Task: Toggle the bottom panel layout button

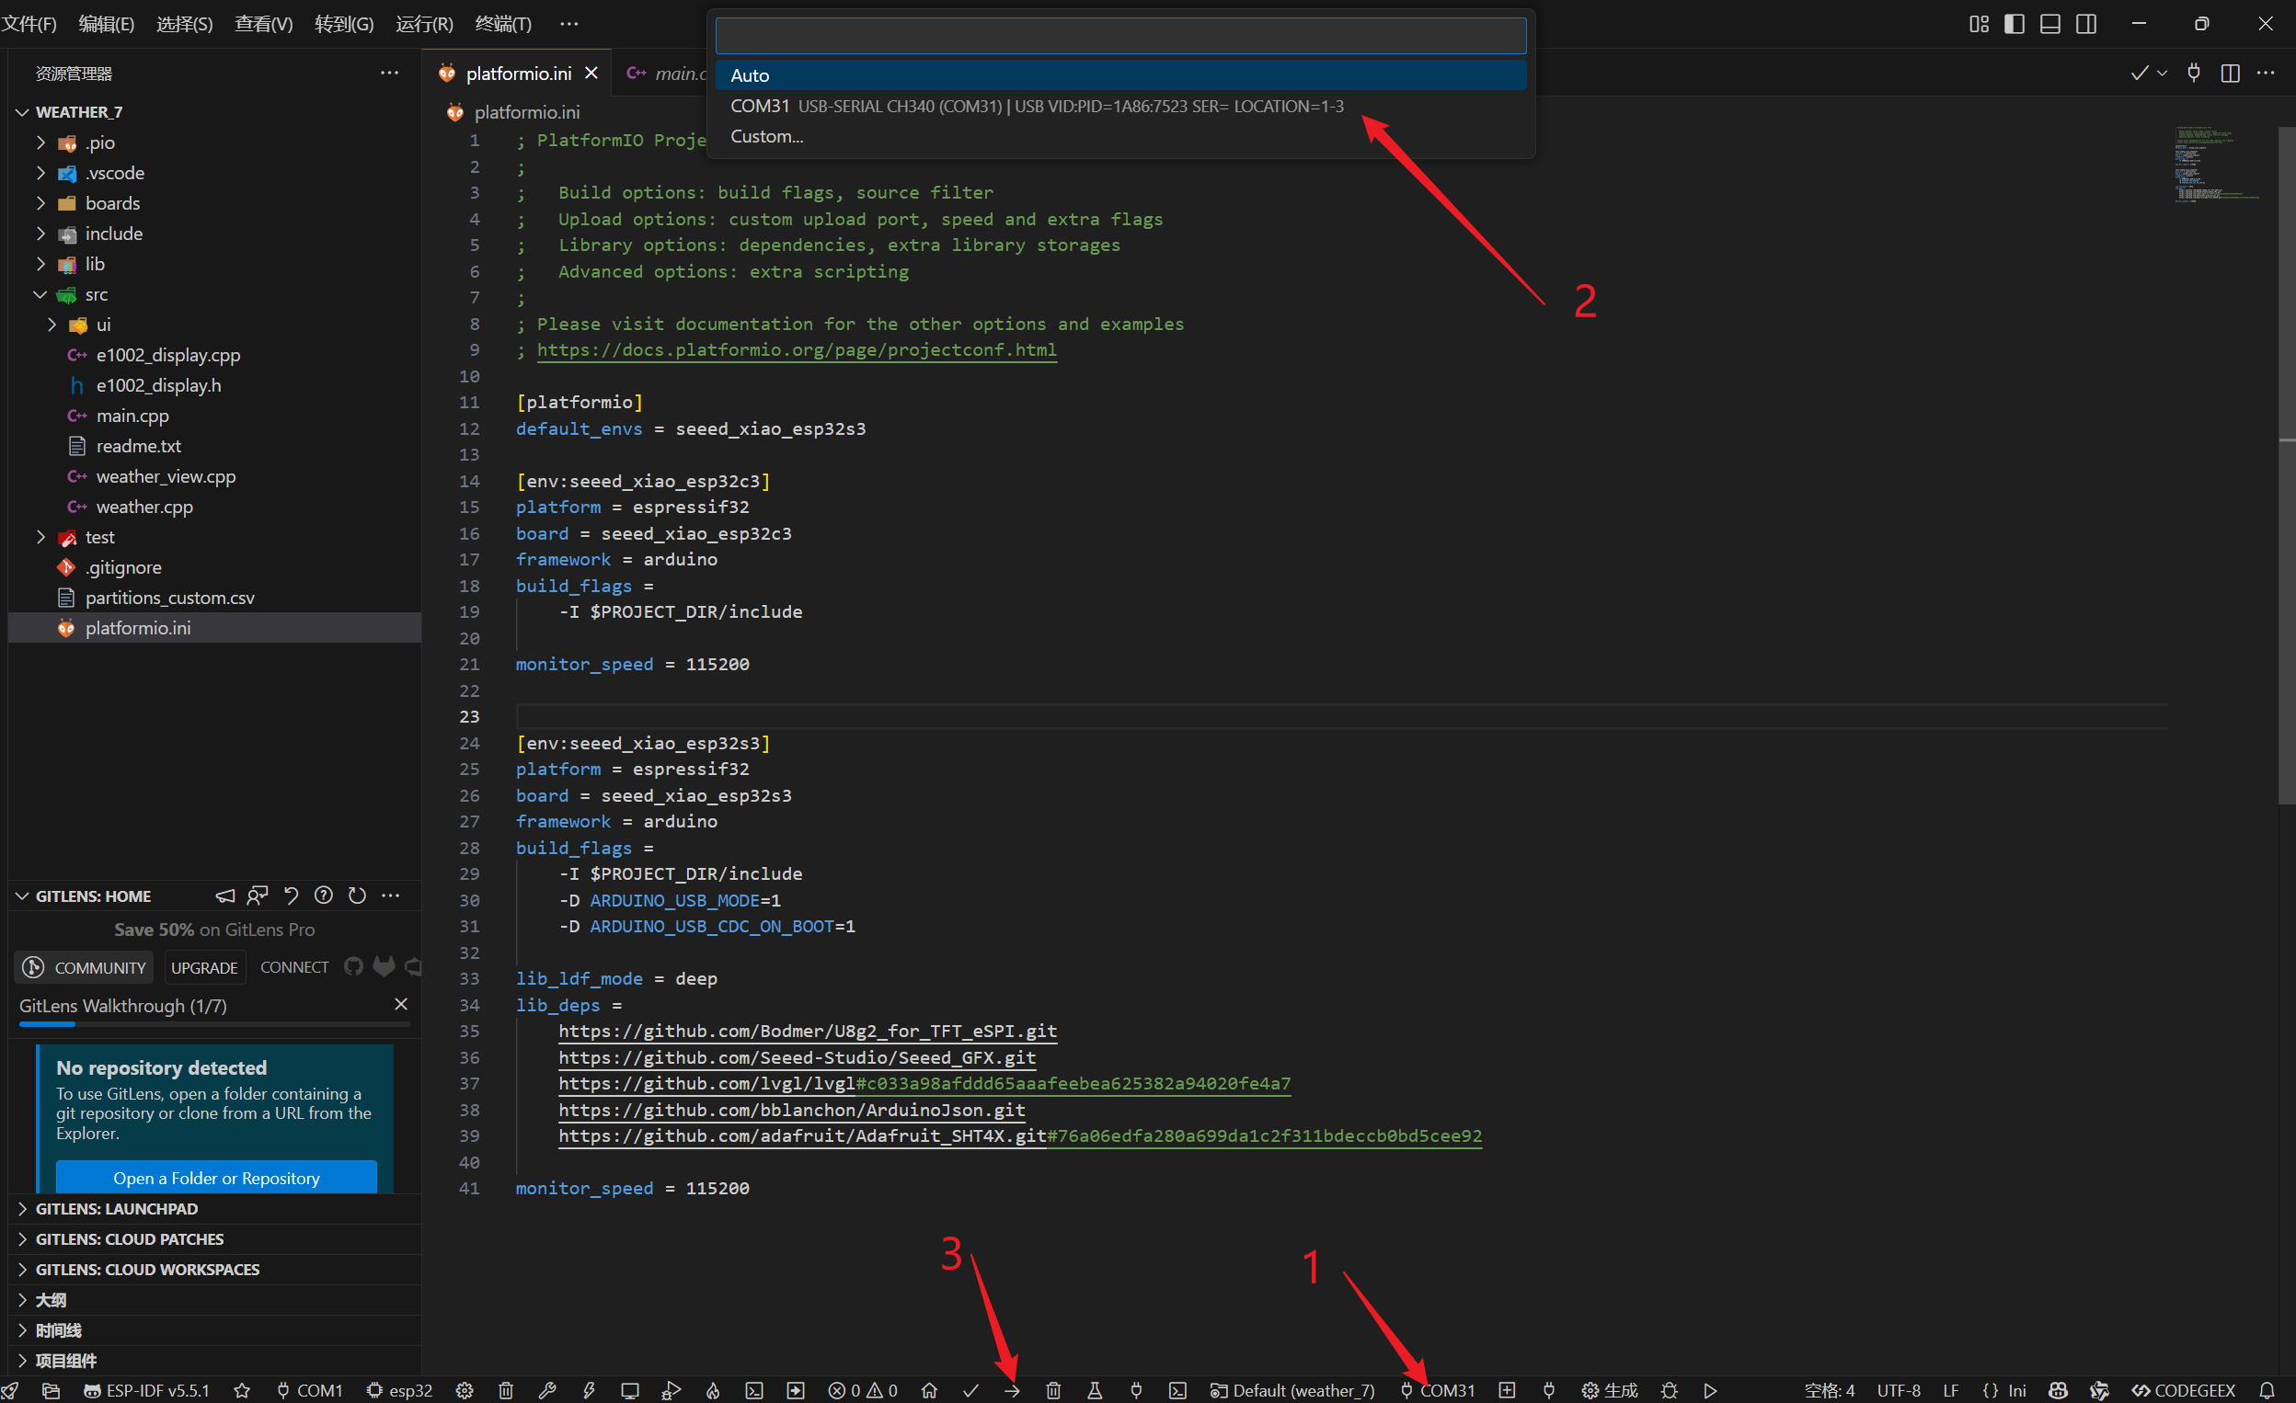Action: tap(2050, 24)
